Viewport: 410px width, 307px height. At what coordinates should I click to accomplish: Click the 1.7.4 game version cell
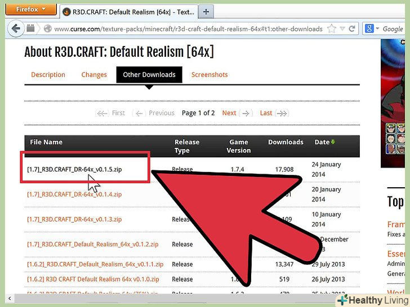tap(238, 169)
